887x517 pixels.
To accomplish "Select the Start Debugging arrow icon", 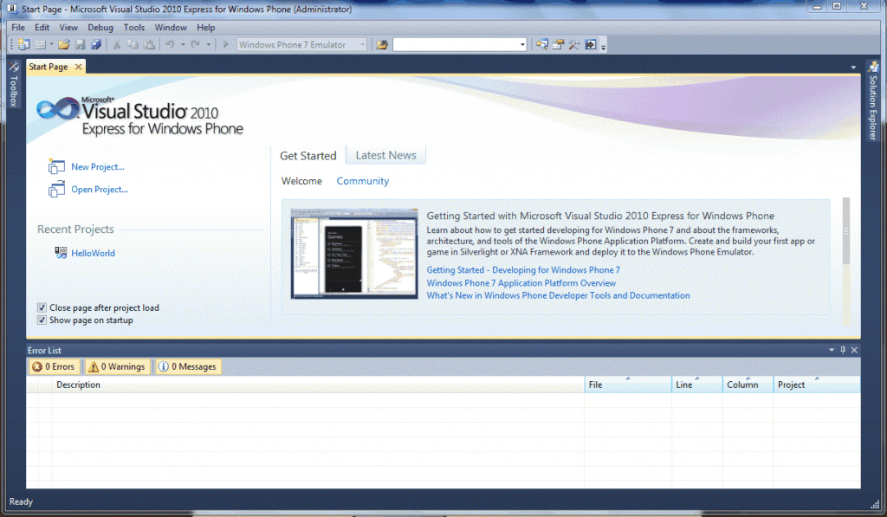I will click(226, 44).
